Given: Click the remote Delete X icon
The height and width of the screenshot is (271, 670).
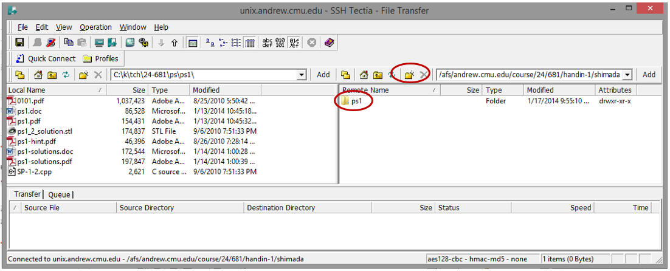Looking at the screenshot, I should 423,75.
